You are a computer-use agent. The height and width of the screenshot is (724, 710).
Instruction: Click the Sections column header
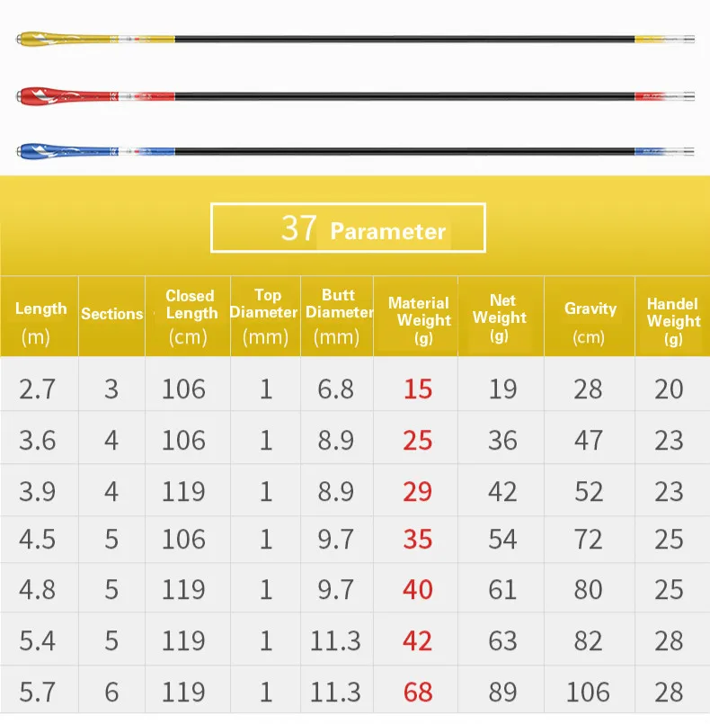111,314
